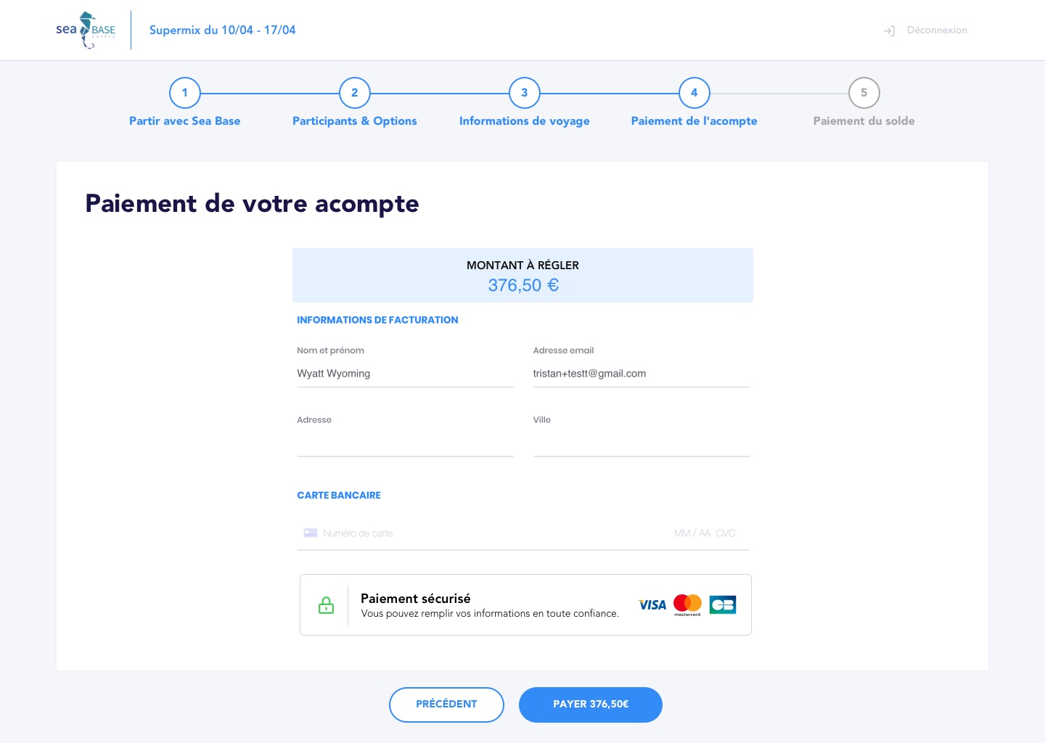This screenshot has width=1045, height=743.
Task: Click the green padlock secure payment icon
Action: (x=327, y=605)
